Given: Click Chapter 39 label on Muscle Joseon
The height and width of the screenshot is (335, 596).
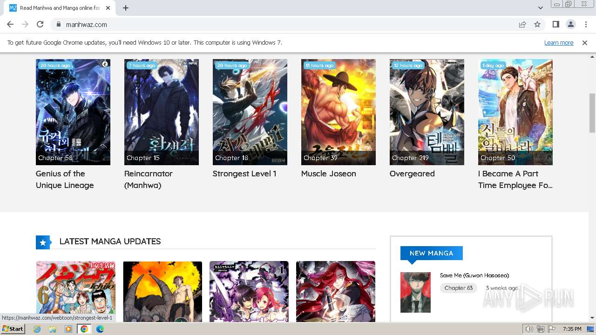Looking at the screenshot, I should (x=320, y=158).
